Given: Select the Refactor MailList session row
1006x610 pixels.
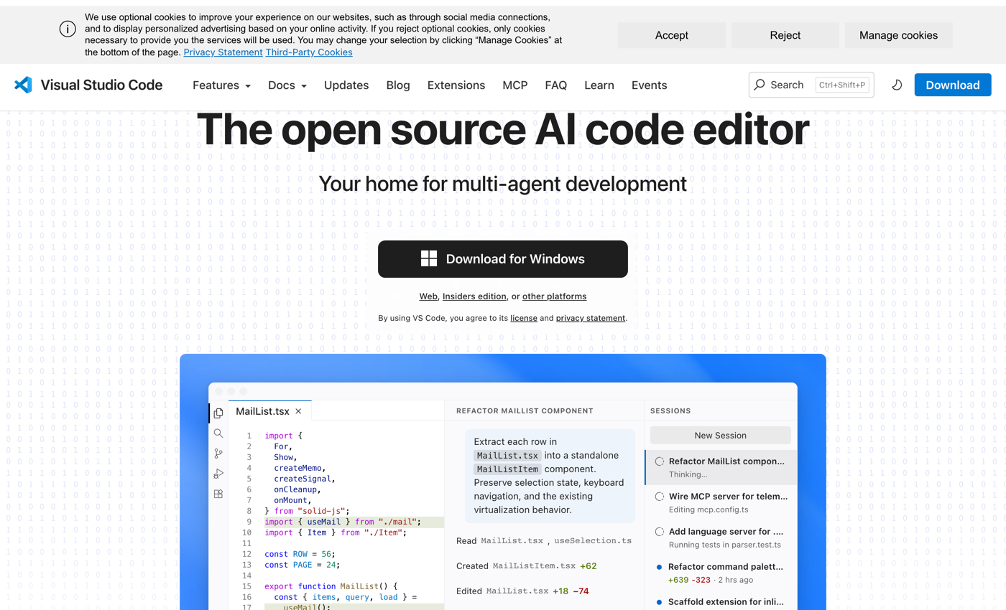Looking at the screenshot, I should (x=721, y=467).
